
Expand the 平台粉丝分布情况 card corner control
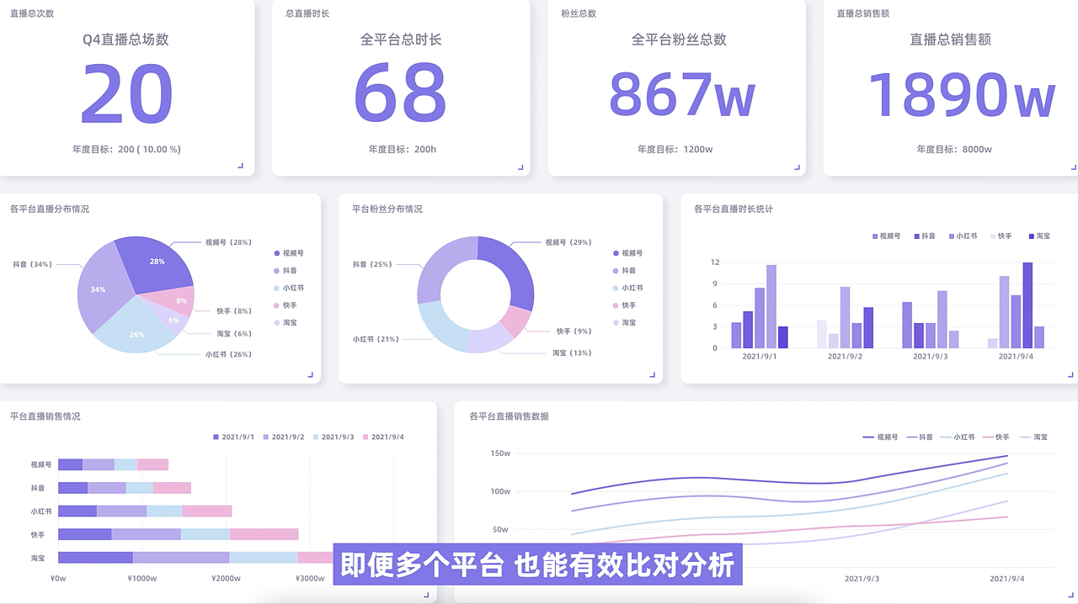click(x=653, y=375)
